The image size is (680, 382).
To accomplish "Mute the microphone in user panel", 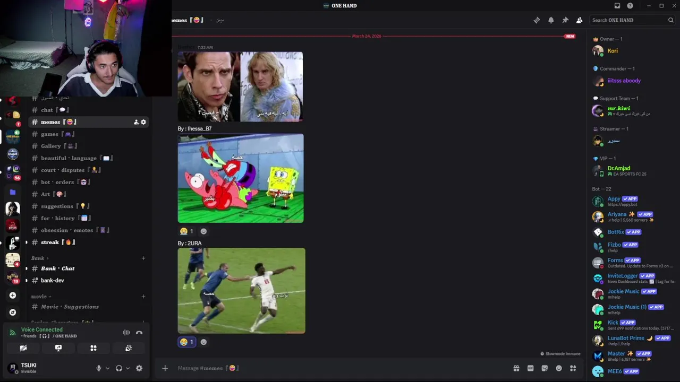I will click(x=98, y=368).
